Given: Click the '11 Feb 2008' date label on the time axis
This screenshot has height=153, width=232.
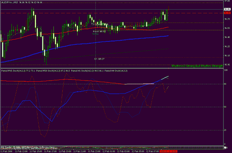Looking at the screenshot, I should coord(7,152).
